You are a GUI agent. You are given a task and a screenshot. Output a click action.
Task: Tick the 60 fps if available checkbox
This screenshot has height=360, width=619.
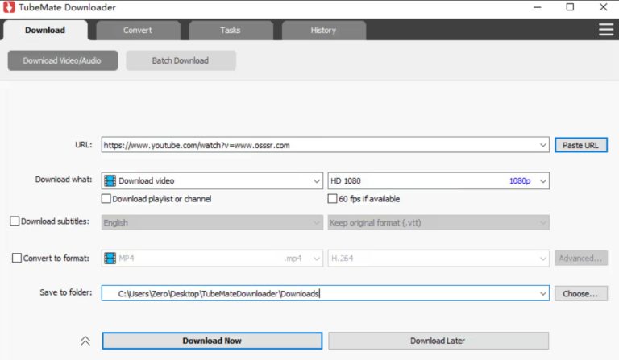pyautogui.click(x=332, y=198)
